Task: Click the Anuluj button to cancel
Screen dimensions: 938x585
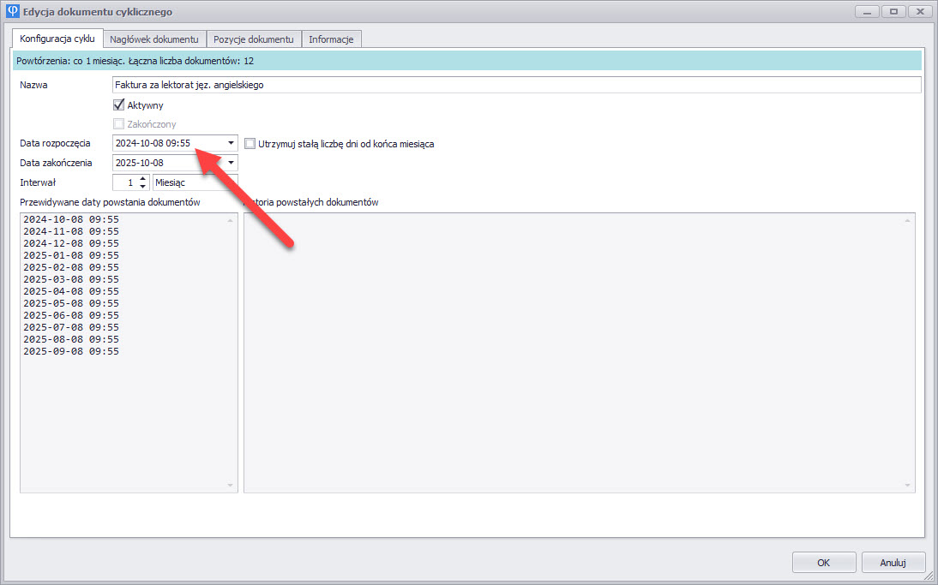Action: pyautogui.click(x=893, y=563)
